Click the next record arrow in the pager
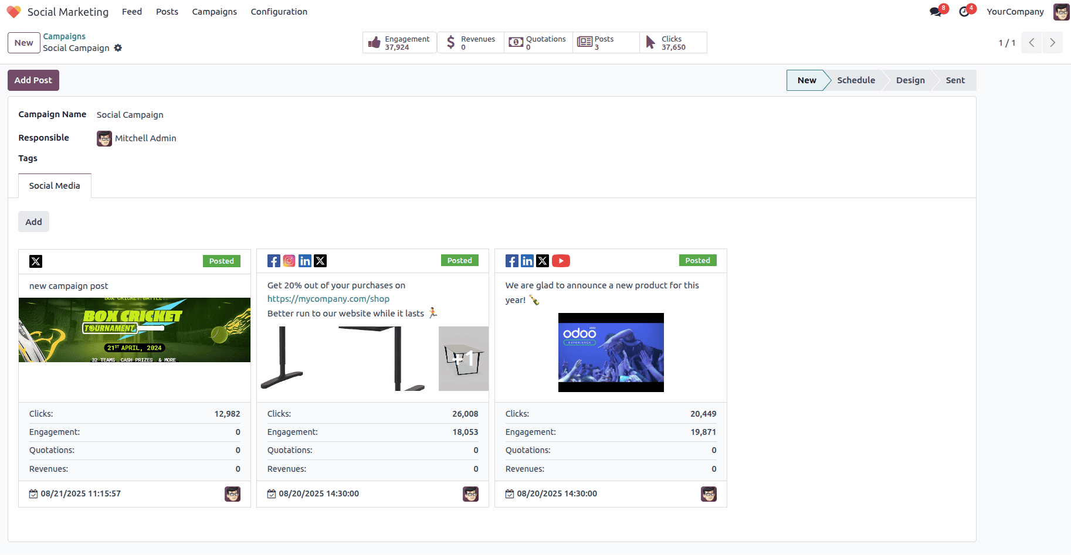This screenshot has width=1071, height=555. pyautogui.click(x=1052, y=42)
